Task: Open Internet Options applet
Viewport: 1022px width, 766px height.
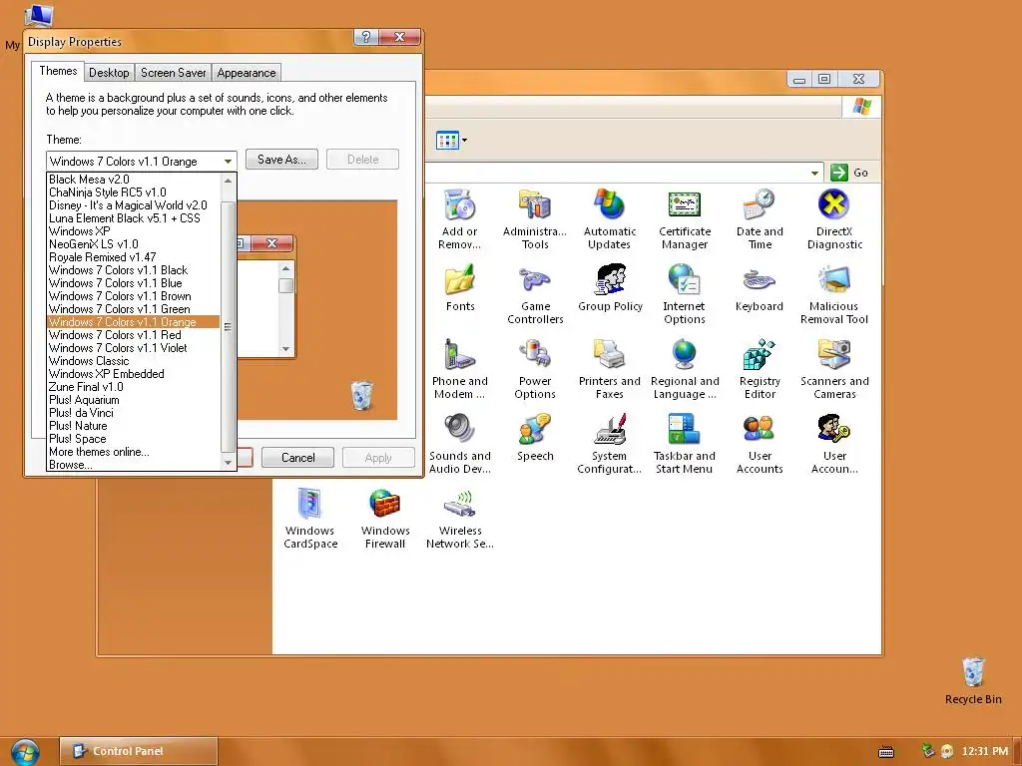Action: 685,294
